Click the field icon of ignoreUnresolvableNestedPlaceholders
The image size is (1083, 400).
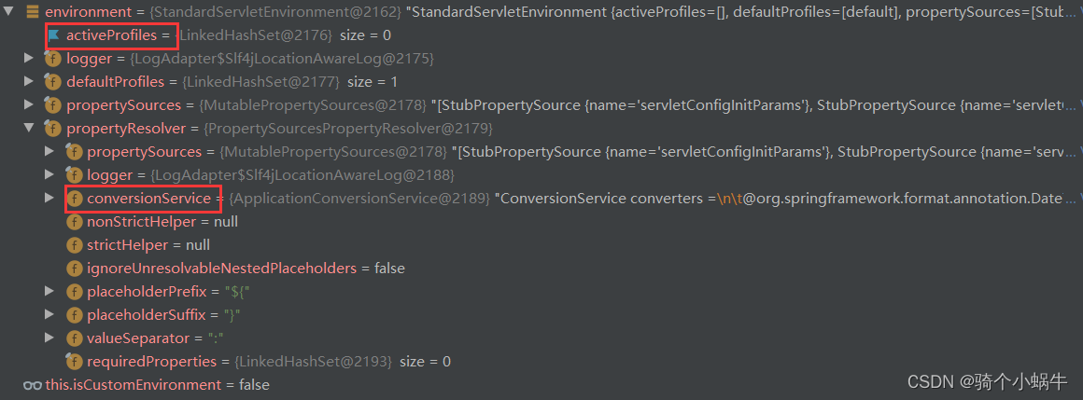tap(74, 269)
